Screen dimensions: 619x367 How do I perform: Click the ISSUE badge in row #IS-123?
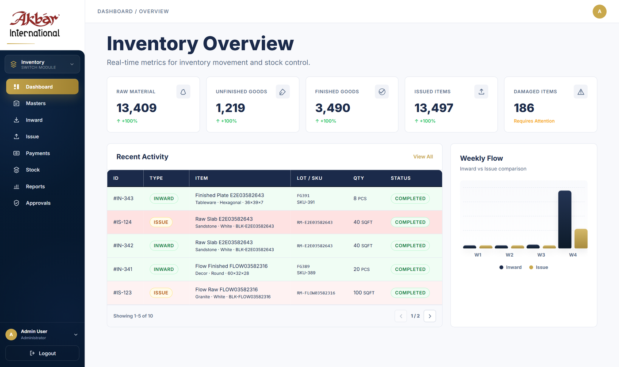161,293
